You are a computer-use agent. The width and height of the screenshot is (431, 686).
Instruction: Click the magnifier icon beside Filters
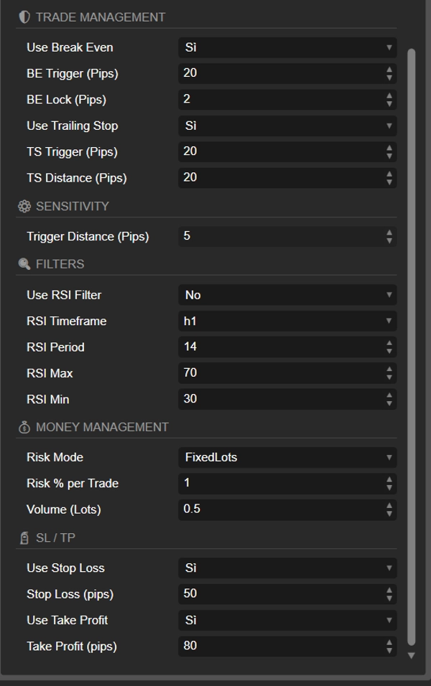coord(24,264)
